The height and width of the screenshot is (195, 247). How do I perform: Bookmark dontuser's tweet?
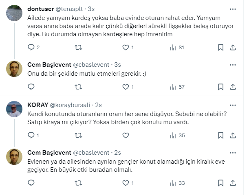(x=220, y=48)
